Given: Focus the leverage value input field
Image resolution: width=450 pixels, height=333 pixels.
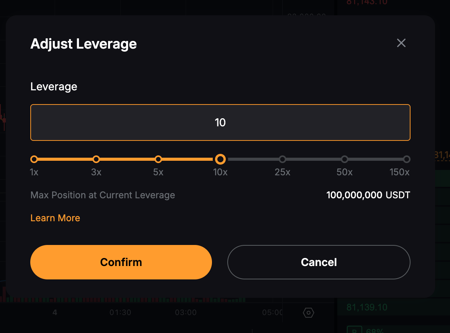Looking at the screenshot, I should [x=220, y=122].
